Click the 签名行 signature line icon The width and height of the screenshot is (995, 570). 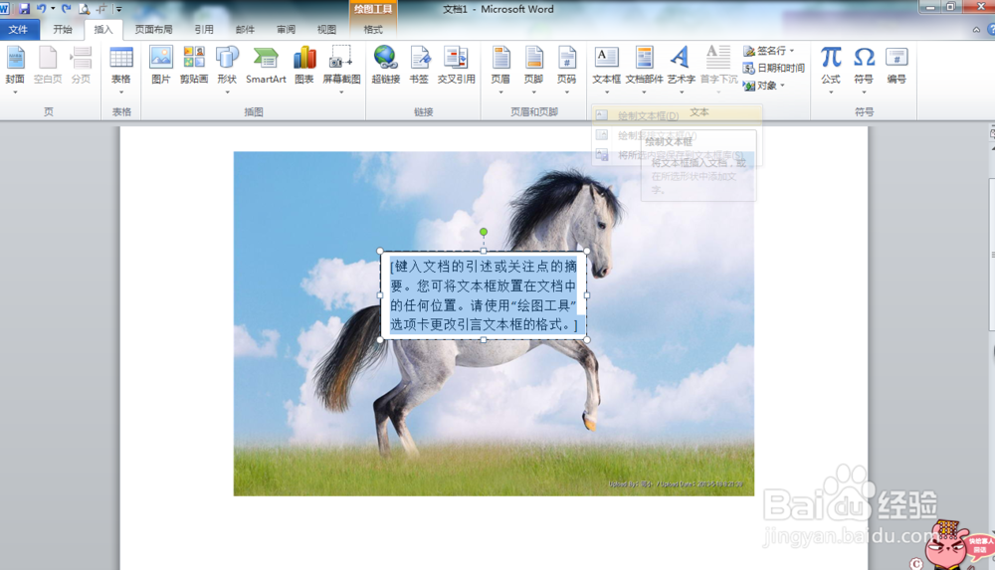coord(749,51)
